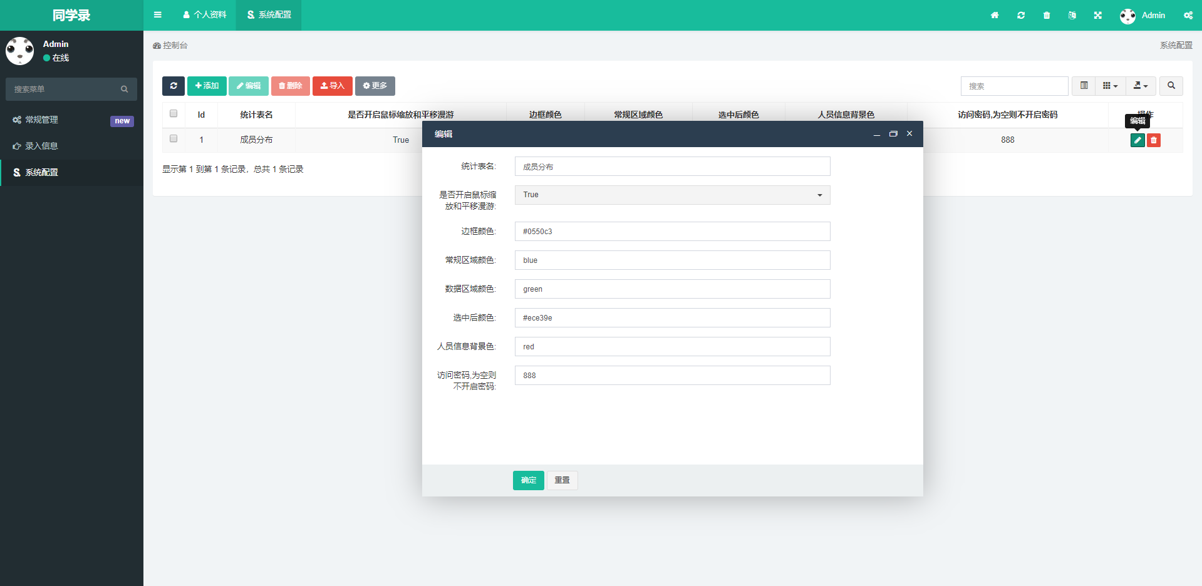Viewport: 1202px width, 586px height.
Task: Switch to the 个人资料 tab
Action: click(x=205, y=15)
